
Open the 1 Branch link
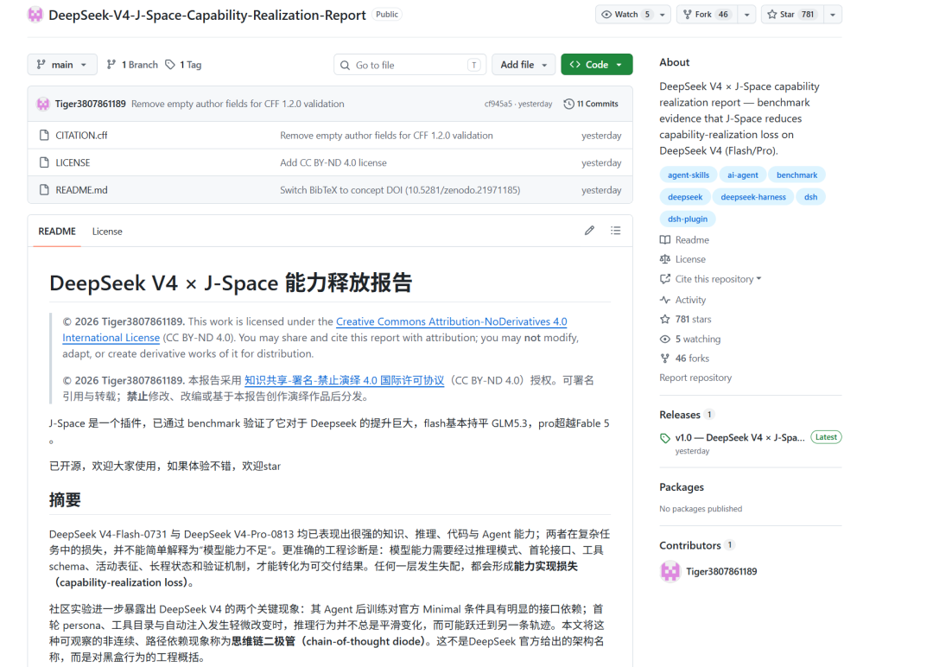(132, 64)
